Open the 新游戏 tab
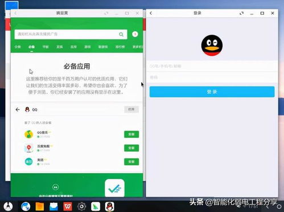The width and height of the screenshot is (284, 212). [x=103, y=47]
